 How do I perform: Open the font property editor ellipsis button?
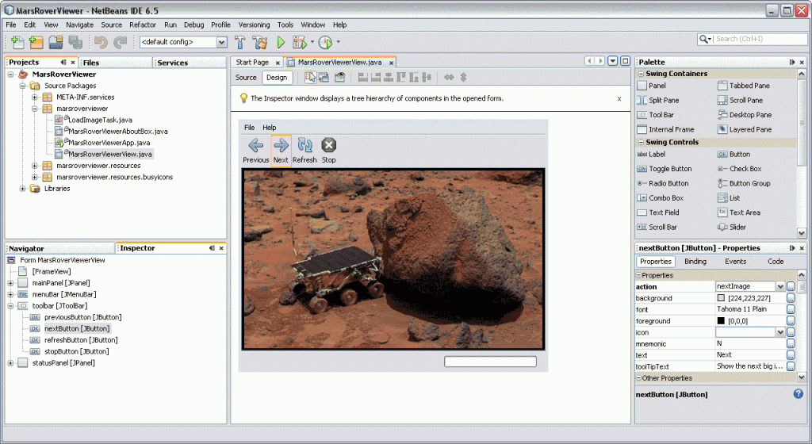(x=791, y=309)
